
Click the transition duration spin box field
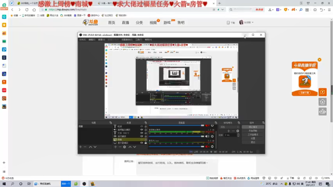click(230, 135)
